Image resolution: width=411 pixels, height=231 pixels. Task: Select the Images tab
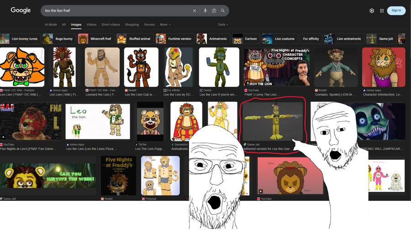point(76,25)
